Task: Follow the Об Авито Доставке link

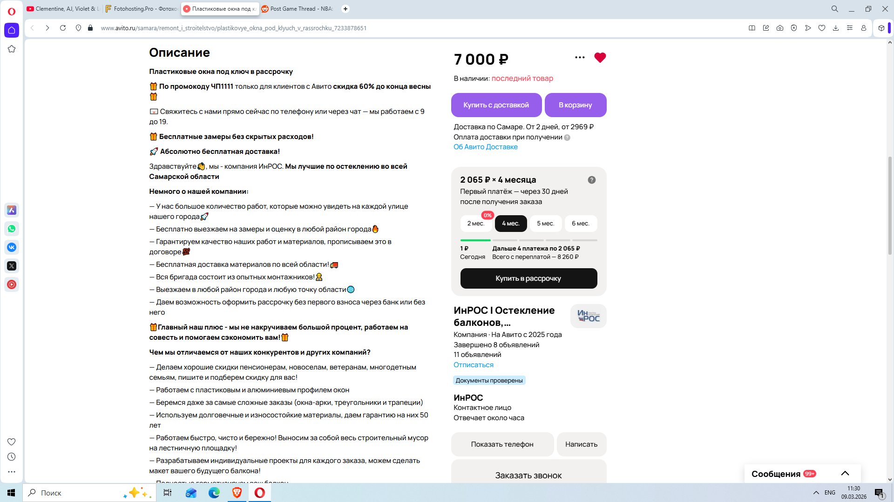Action: pyautogui.click(x=485, y=147)
